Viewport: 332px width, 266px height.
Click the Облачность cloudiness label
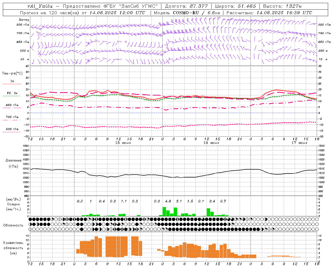click(x=13, y=225)
